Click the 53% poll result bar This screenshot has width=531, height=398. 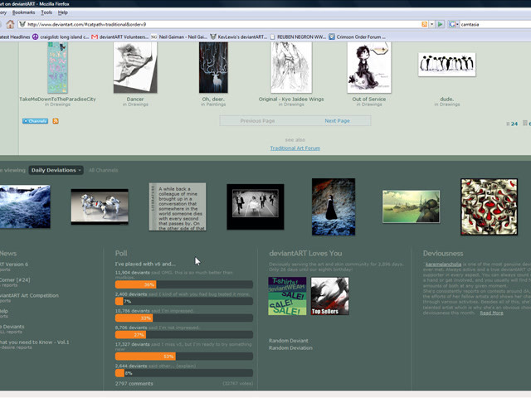tap(184, 357)
